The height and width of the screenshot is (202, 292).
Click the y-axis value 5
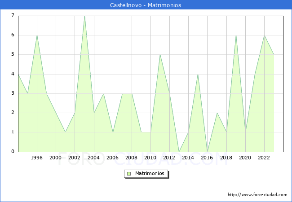(x=13, y=54)
